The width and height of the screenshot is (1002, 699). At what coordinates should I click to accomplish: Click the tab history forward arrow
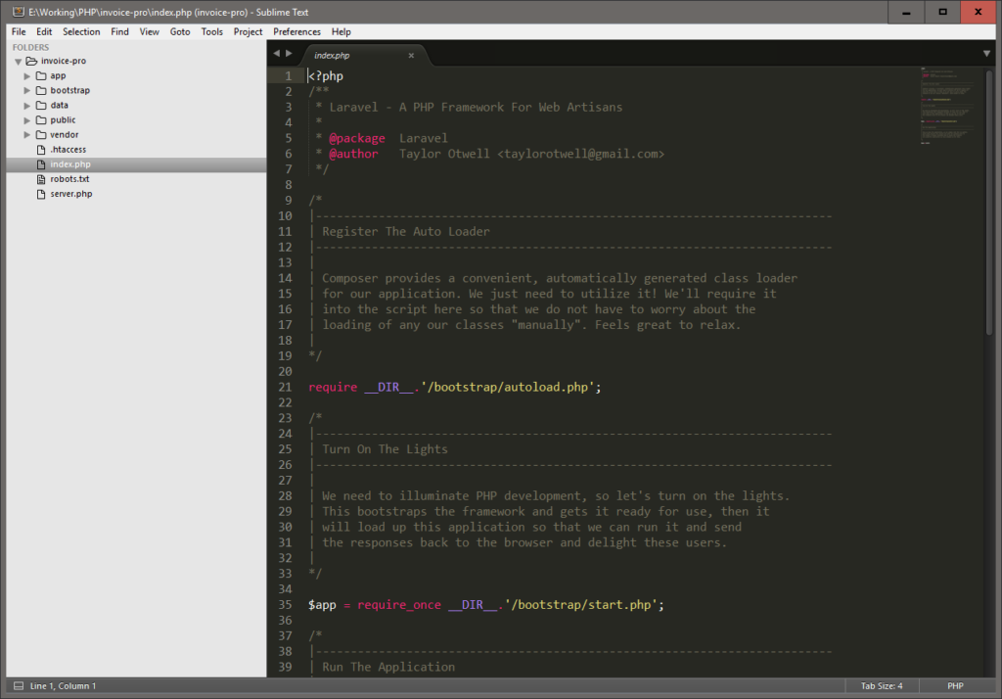pyautogui.click(x=289, y=53)
